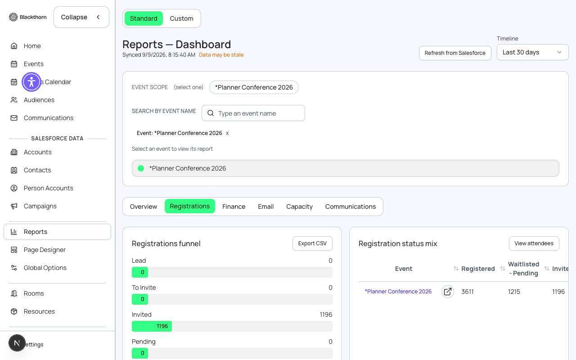Click the Audiences people icon
Image resolution: width=576 pixels, height=360 pixels.
click(14, 100)
